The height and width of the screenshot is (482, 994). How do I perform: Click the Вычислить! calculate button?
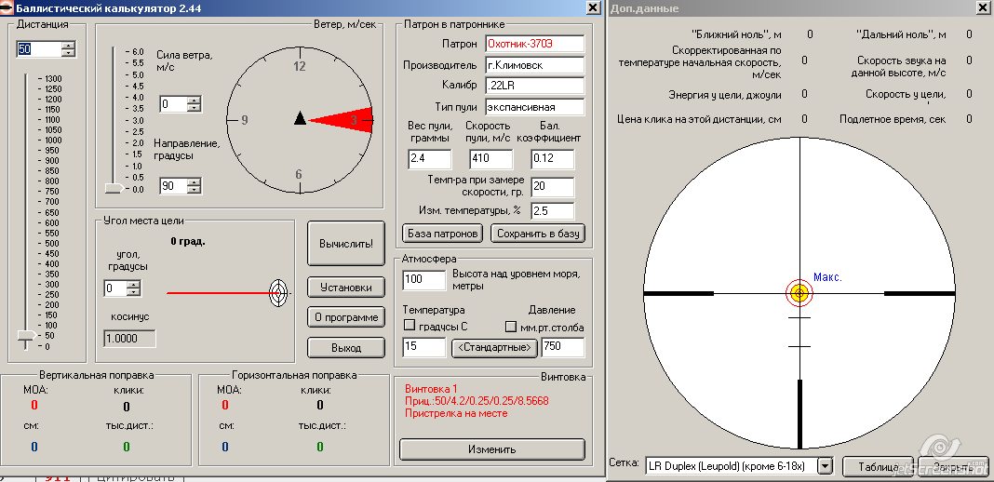[x=346, y=244]
